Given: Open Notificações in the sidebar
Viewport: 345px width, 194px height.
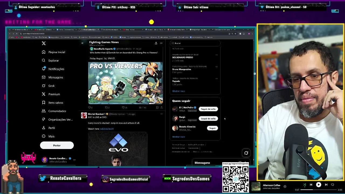Looking at the screenshot, I should tap(53, 69).
